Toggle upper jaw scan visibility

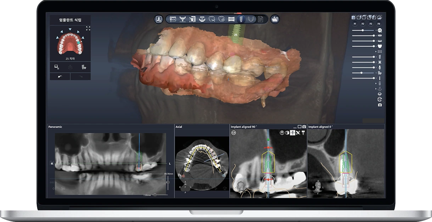[380, 36]
